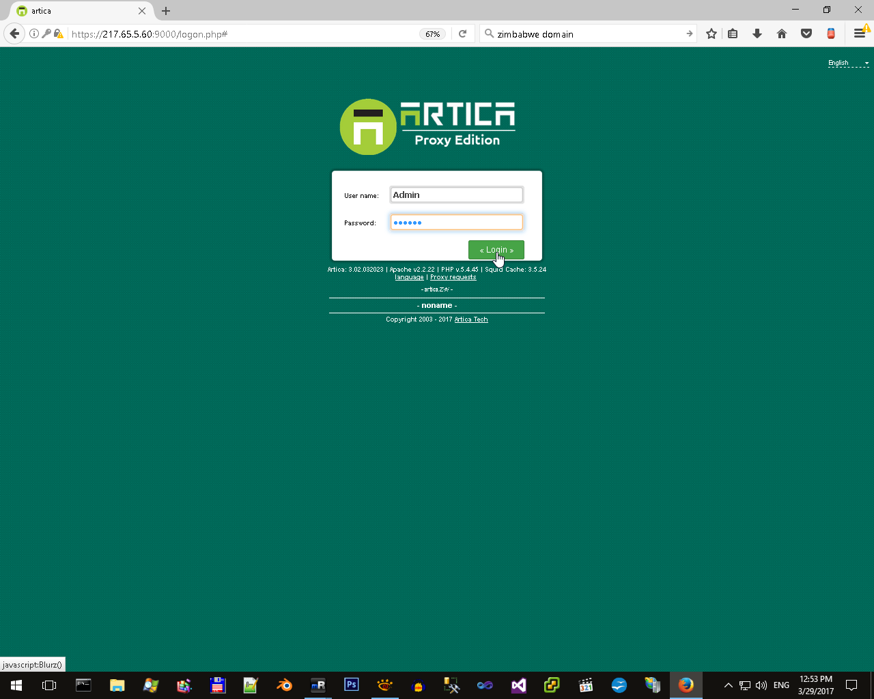The image size is (874, 699).
Task: Open the Action Center notifications
Action: pos(851,685)
